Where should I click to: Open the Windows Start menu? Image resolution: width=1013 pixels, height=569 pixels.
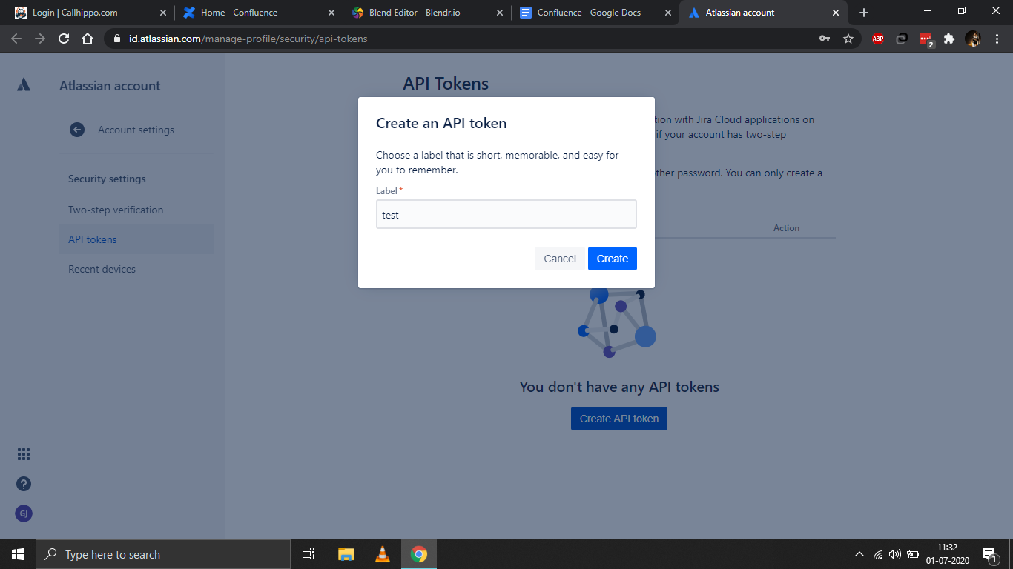pyautogui.click(x=18, y=554)
